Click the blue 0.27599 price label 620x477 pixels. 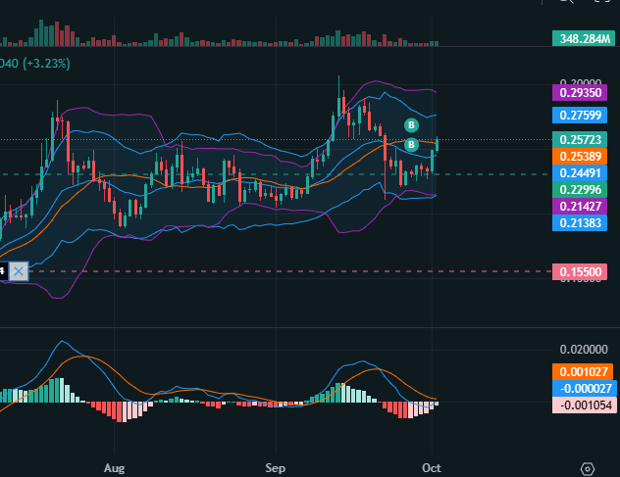(582, 116)
